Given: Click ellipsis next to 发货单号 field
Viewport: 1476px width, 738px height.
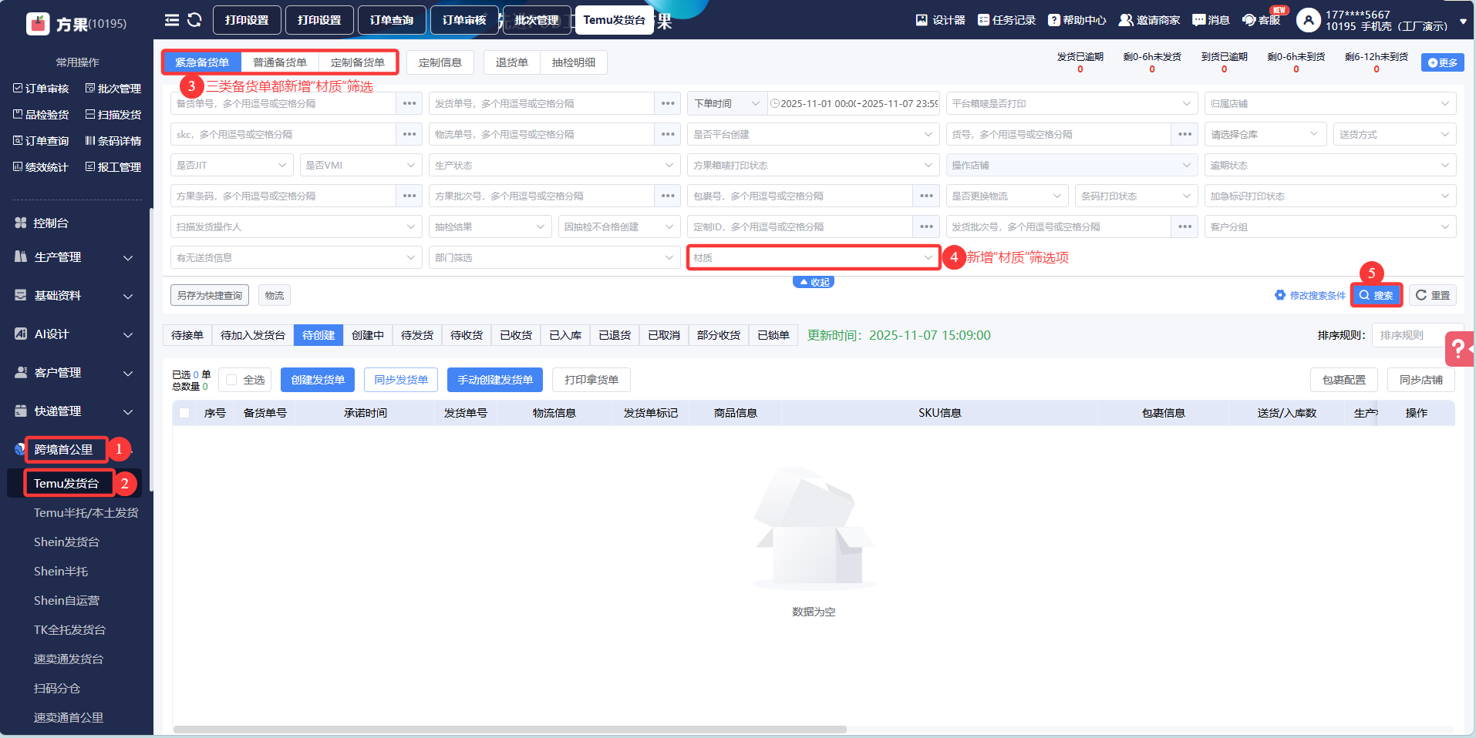Looking at the screenshot, I should click(x=668, y=103).
